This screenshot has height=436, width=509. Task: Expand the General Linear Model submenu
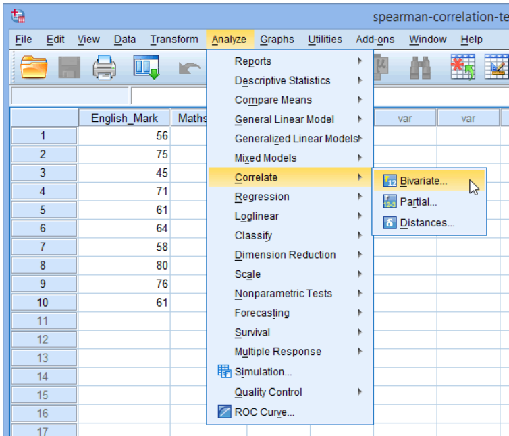click(290, 119)
